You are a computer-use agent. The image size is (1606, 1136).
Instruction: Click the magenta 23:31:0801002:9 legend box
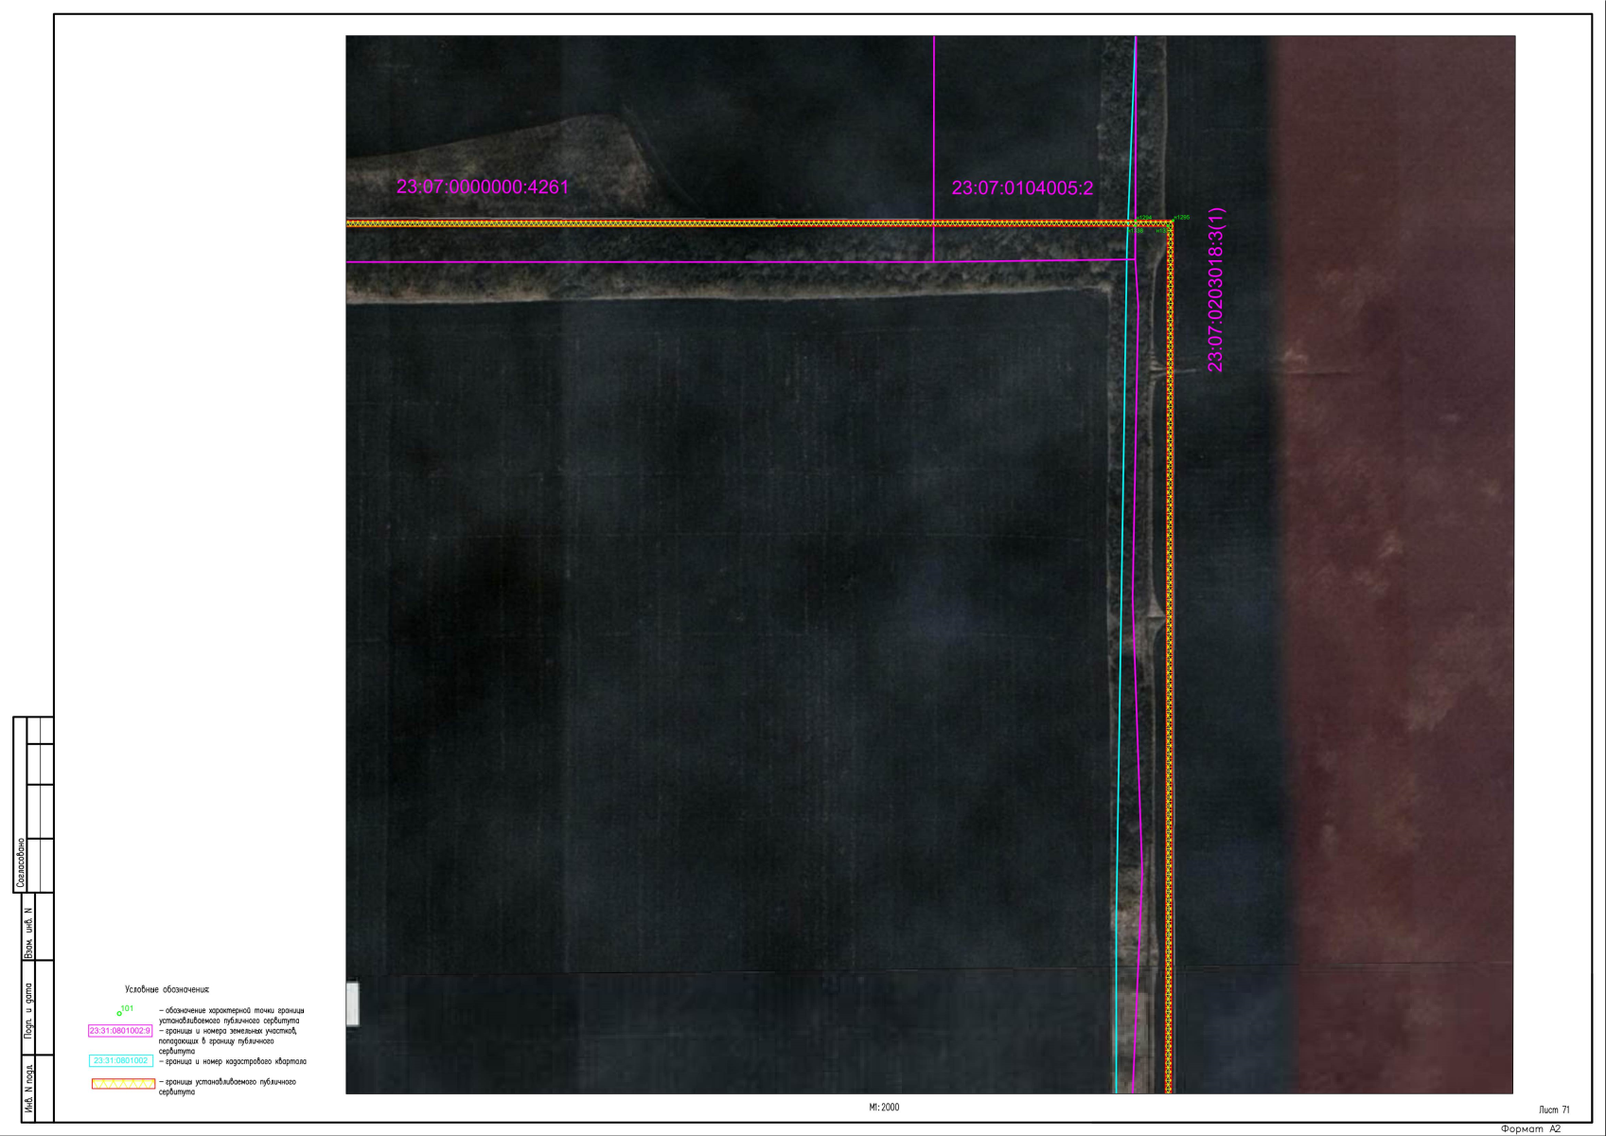(x=120, y=1031)
